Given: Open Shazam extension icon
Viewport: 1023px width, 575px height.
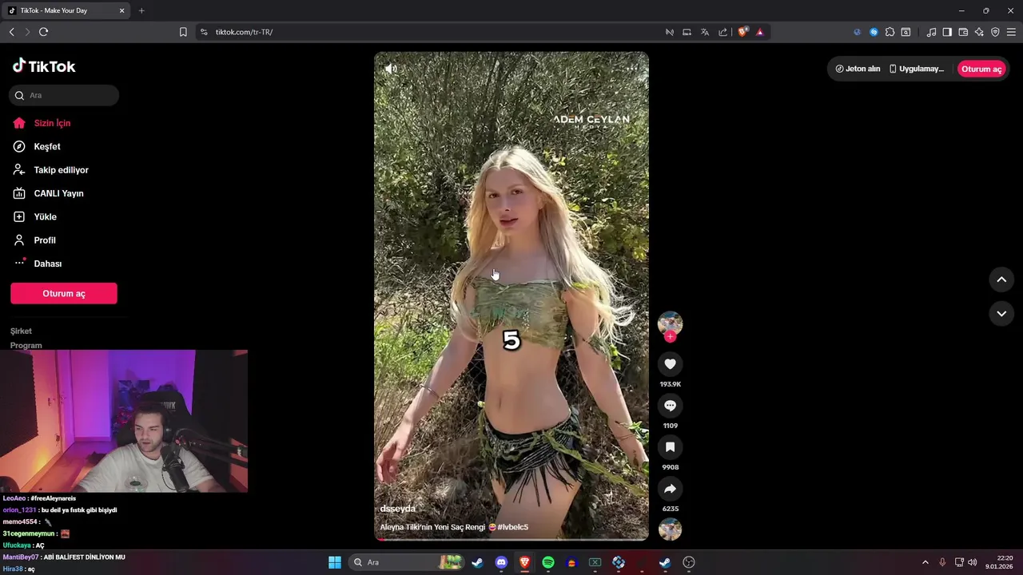Looking at the screenshot, I should [x=874, y=32].
